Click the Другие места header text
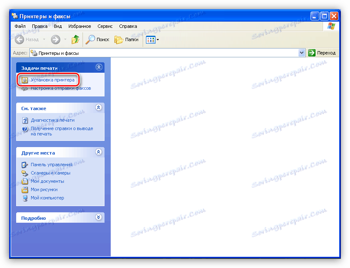 [x=38, y=153]
